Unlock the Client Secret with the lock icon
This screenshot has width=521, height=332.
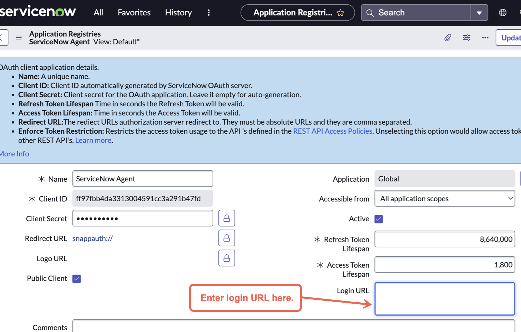pyautogui.click(x=227, y=218)
